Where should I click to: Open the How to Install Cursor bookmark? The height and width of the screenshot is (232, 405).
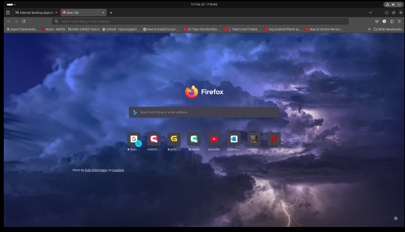click(x=161, y=29)
